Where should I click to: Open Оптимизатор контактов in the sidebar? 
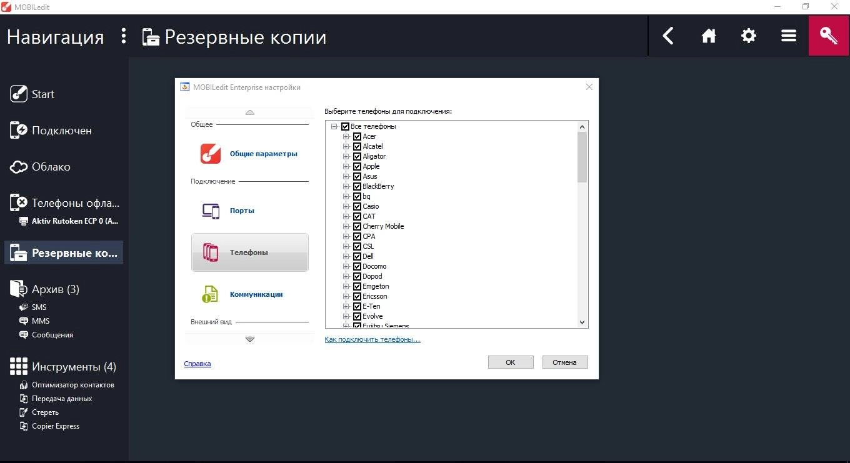(x=73, y=385)
